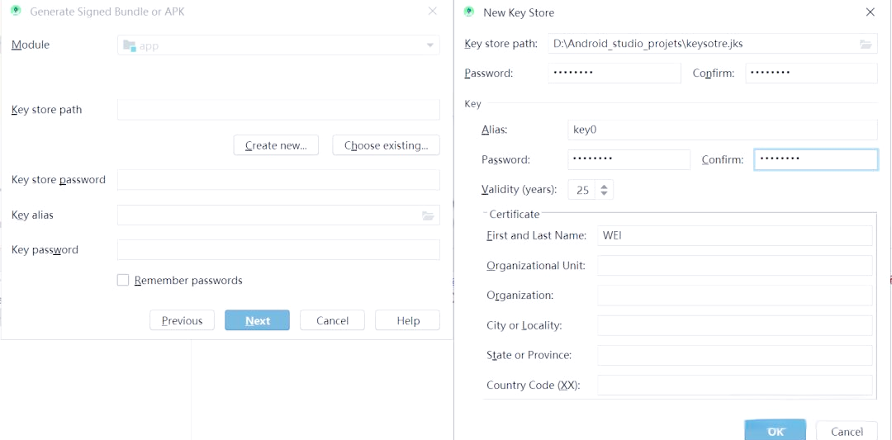This screenshot has width=892, height=440.
Task: Focus the Key alias input field
Action: coord(279,215)
